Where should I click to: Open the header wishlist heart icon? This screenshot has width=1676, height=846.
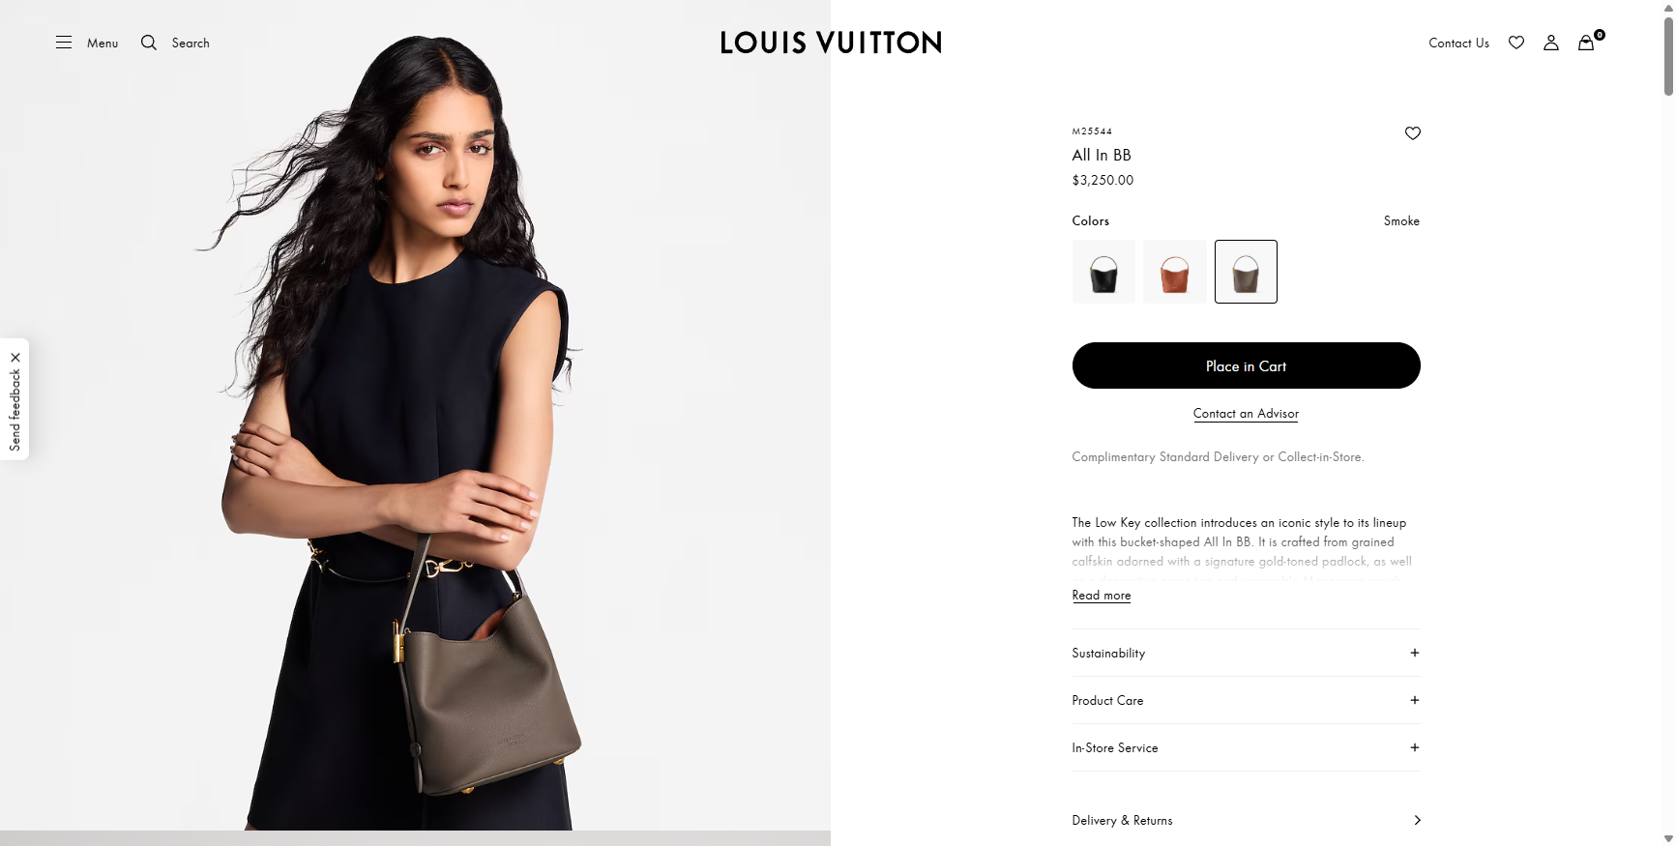1516,43
